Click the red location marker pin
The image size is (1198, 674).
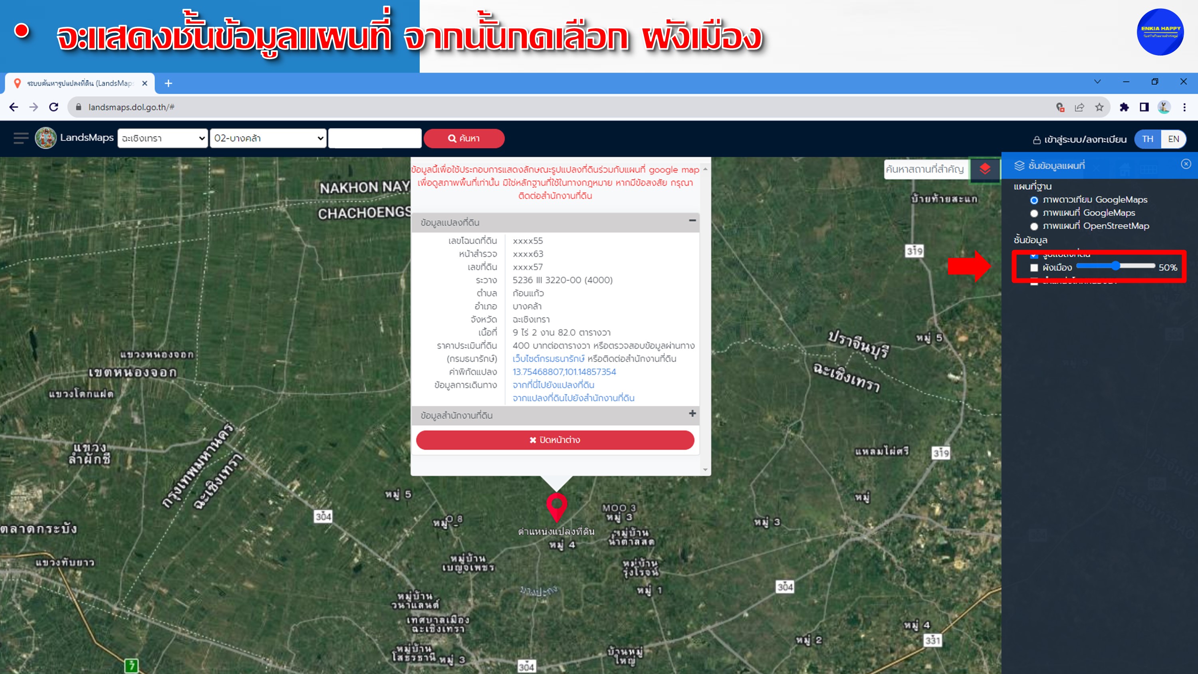[x=556, y=507]
